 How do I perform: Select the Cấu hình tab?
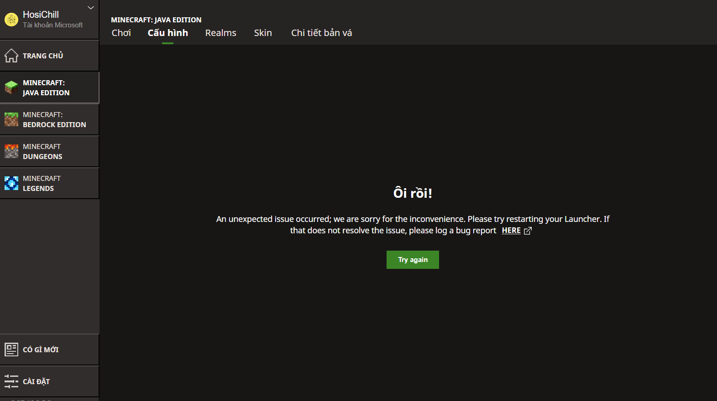(168, 33)
